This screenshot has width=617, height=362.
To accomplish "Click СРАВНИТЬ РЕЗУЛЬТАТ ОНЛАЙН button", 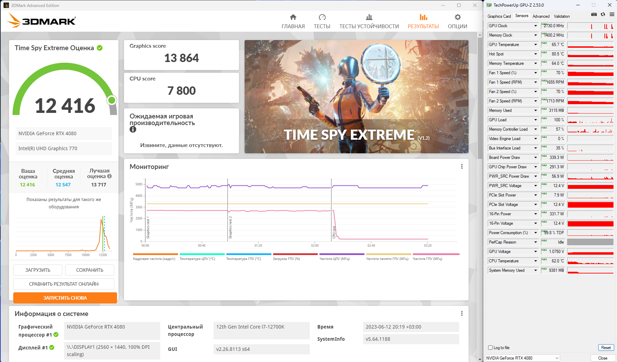I will pyautogui.click(x=64, y=284).
